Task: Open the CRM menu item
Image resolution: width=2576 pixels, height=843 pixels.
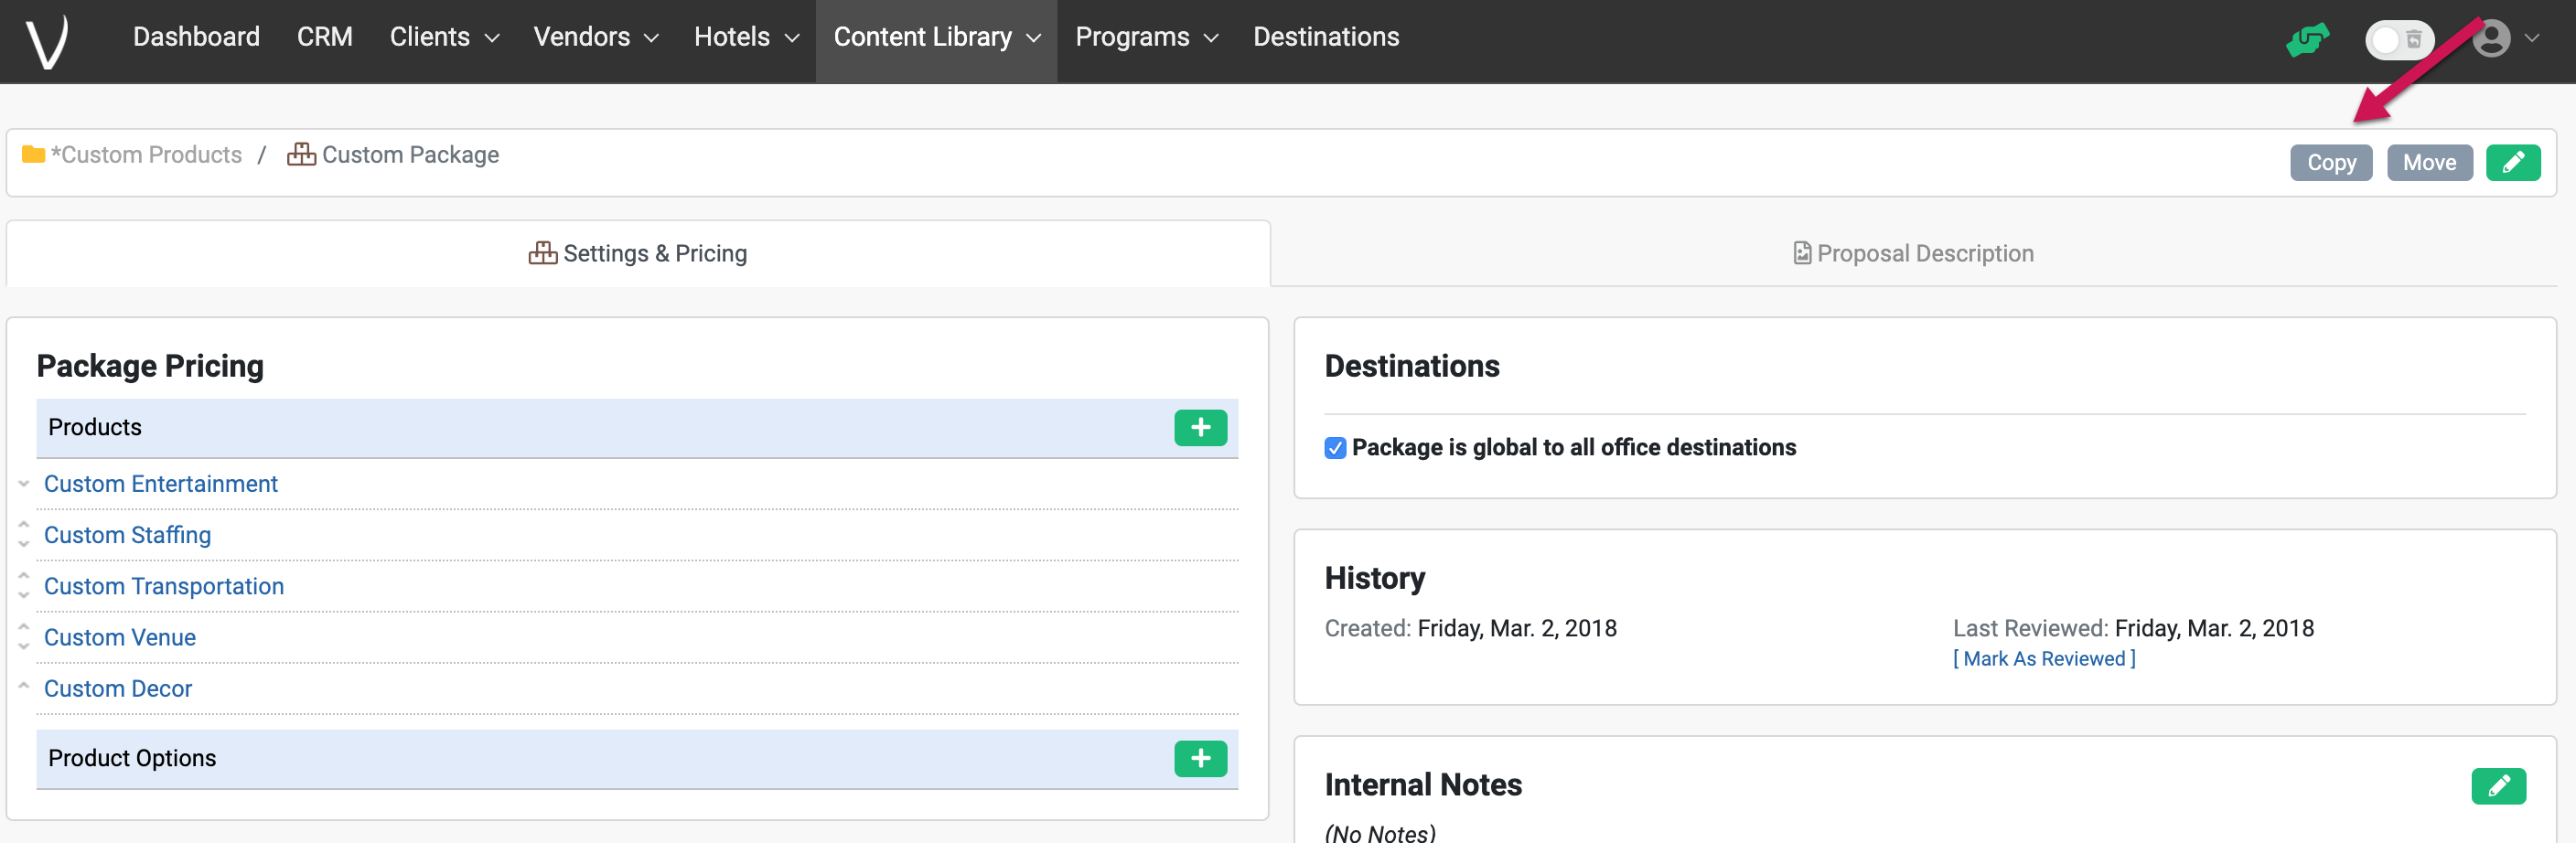Action: coord(325,37)
